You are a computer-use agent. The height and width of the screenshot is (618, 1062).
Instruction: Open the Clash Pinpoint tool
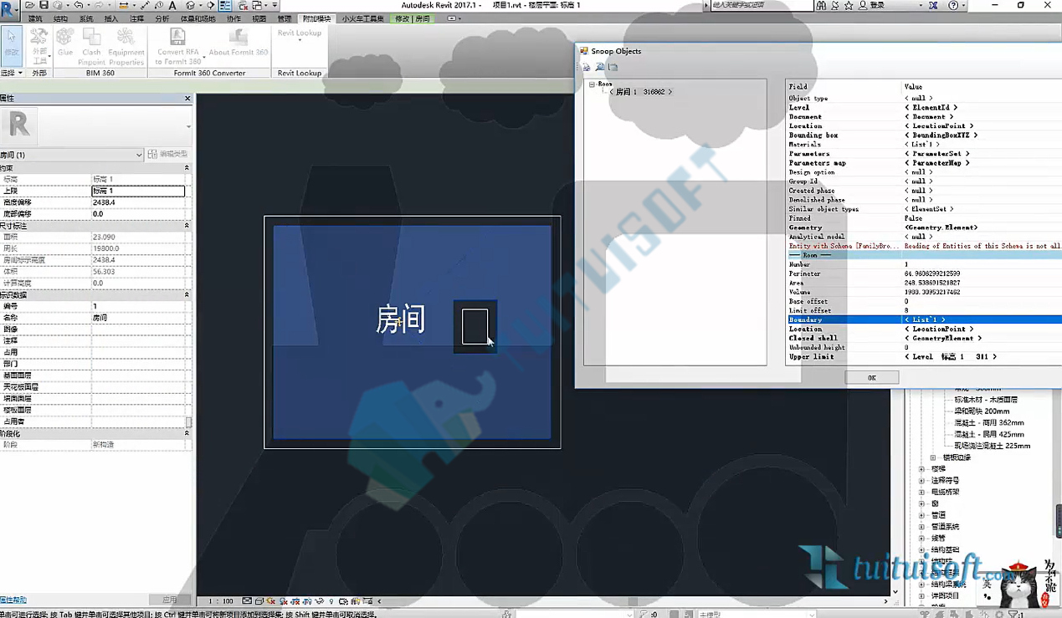tap(92, 46)
